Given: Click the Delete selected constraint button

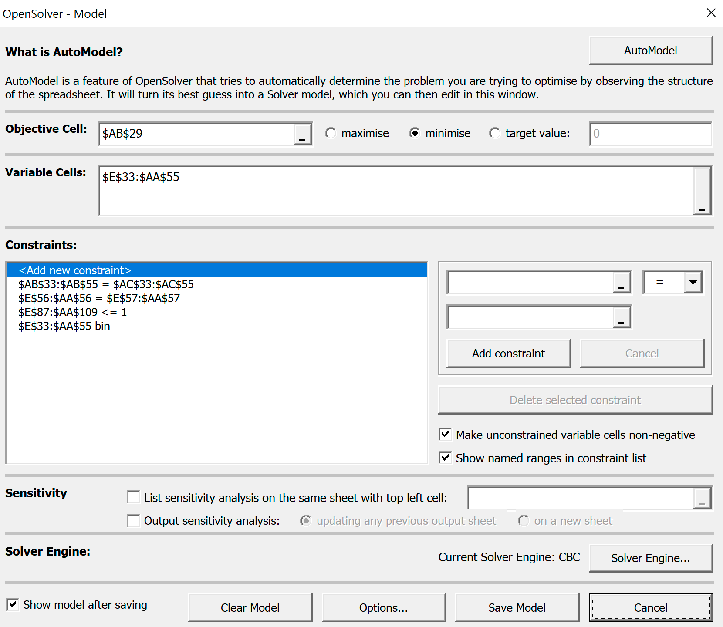Looking at the screenshot, I should [x=575, y=400].
